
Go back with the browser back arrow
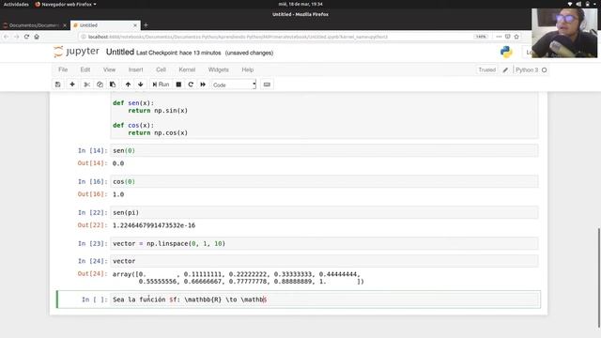[x=7, y=37]
